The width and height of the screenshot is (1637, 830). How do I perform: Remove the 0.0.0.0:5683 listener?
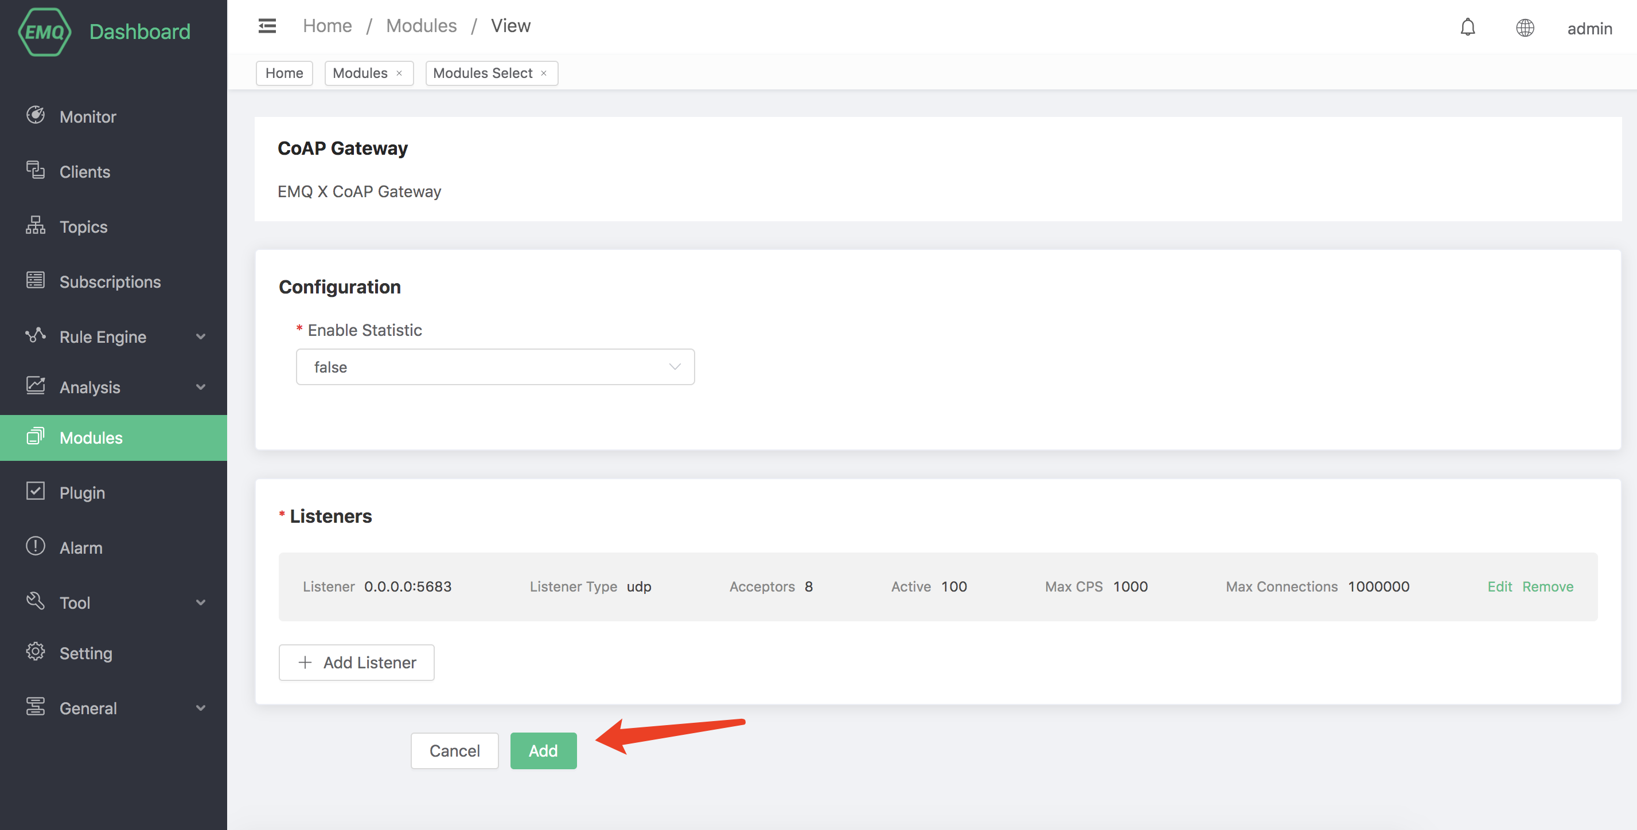point(1548,587)
